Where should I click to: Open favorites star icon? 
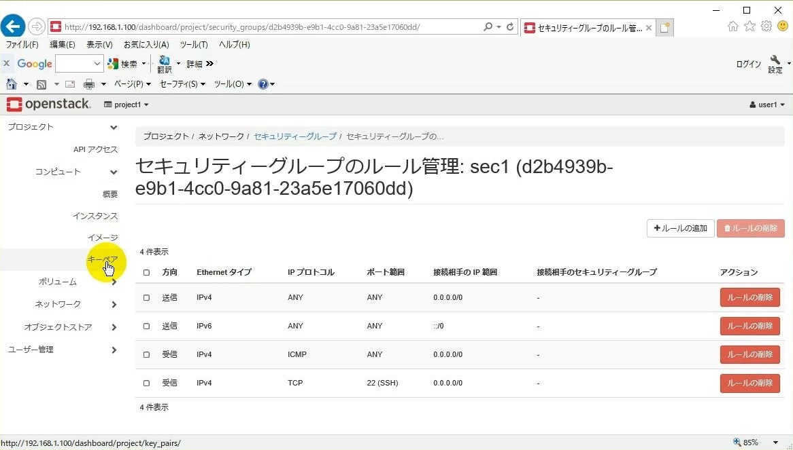pos(749,26)
